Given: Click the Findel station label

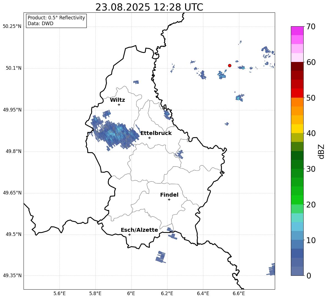Looking at the screenshot, I should click(x=169, y=195).
